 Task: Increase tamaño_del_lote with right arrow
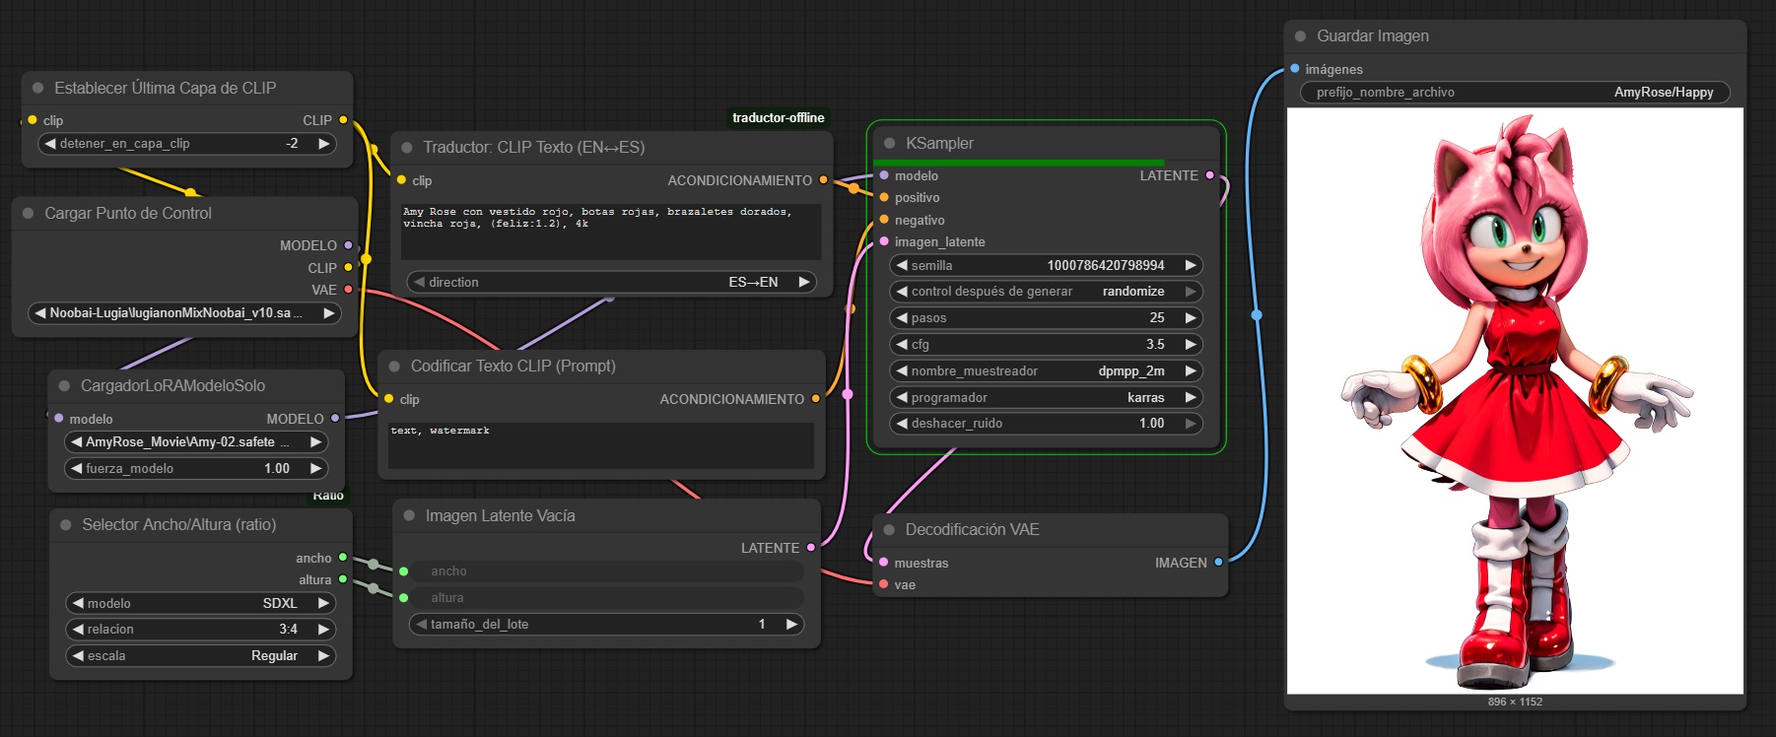pyautogui.click(x=790, y=624)
